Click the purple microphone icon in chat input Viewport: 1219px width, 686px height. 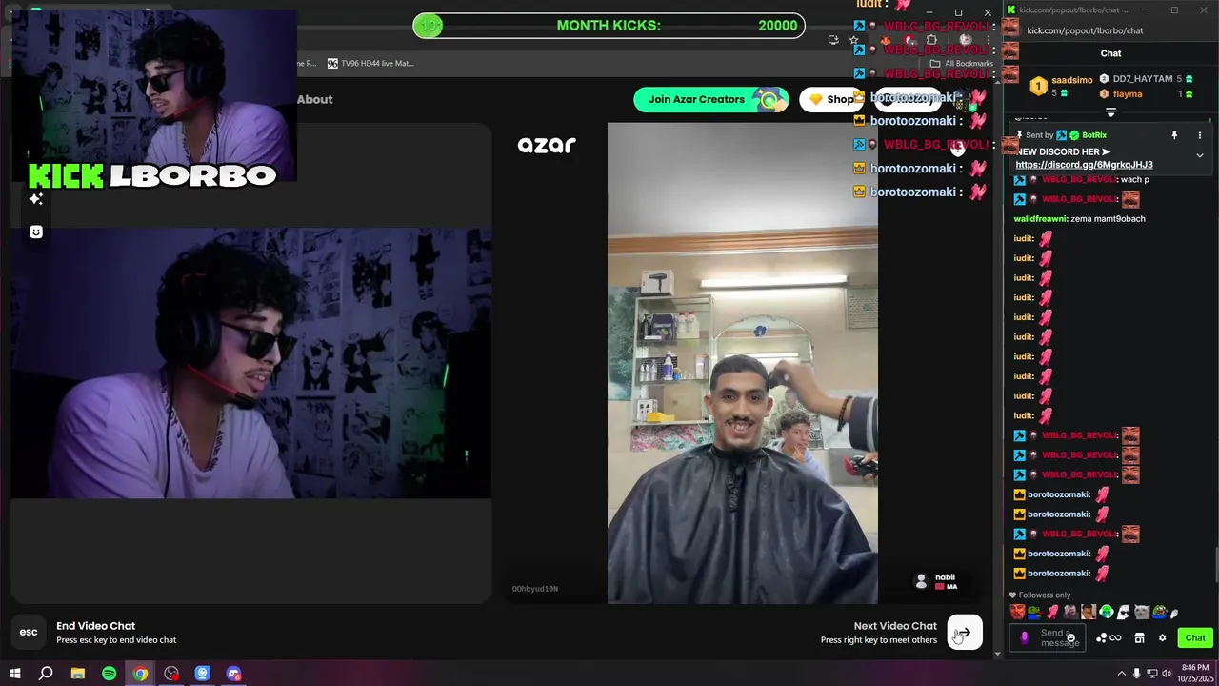tap(1025, 638)
